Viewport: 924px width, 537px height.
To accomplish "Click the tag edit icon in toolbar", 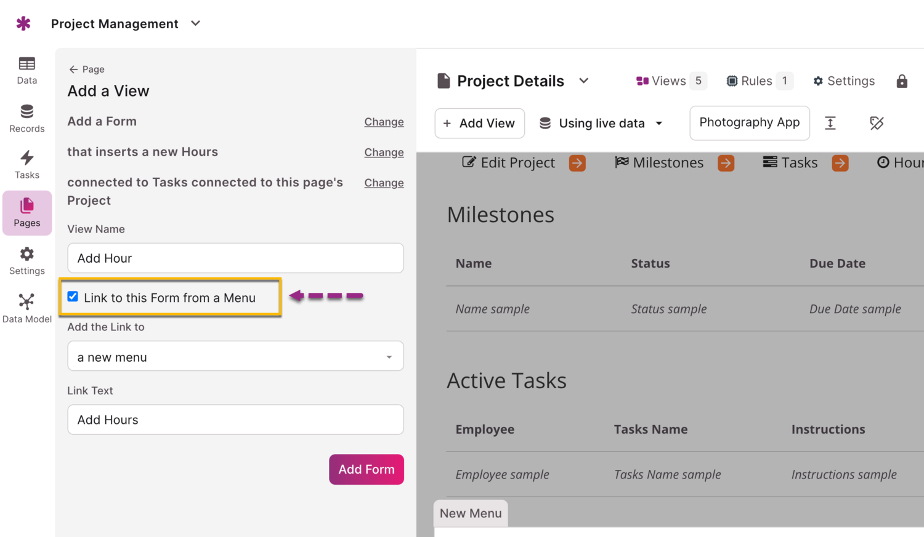I will [x=877, y=123].
